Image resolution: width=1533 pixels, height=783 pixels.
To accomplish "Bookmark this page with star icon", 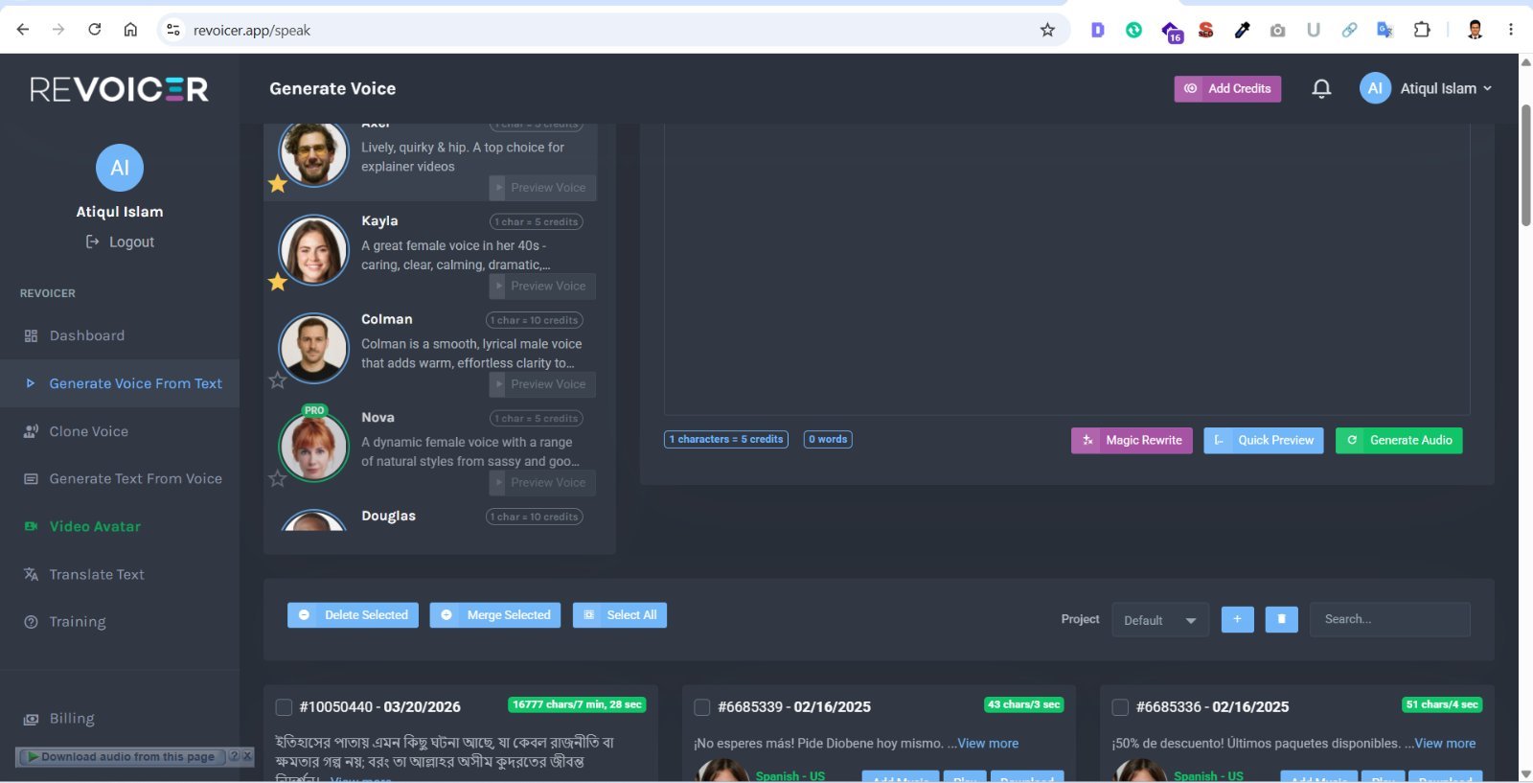I will coord(1047,30).
